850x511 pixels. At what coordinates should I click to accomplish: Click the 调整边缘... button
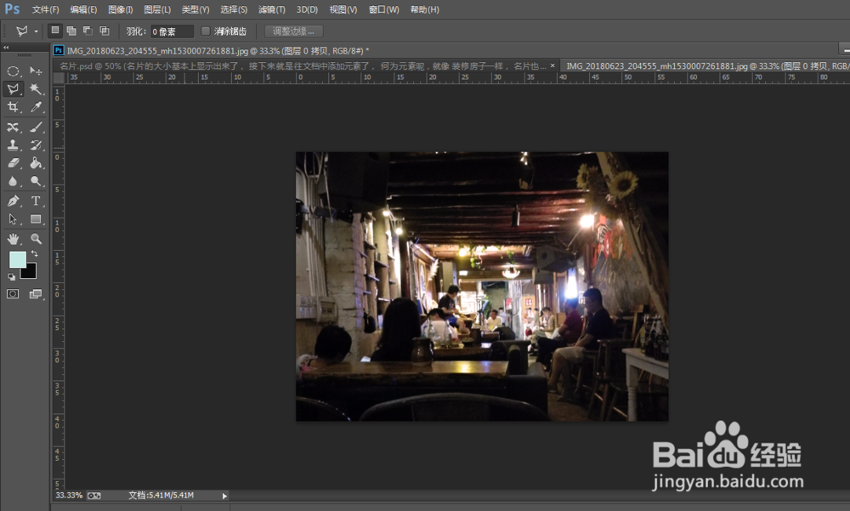pos(293,31)
